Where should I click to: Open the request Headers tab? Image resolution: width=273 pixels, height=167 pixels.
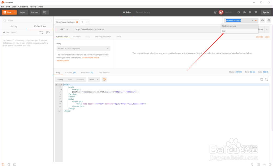(77, 37)
